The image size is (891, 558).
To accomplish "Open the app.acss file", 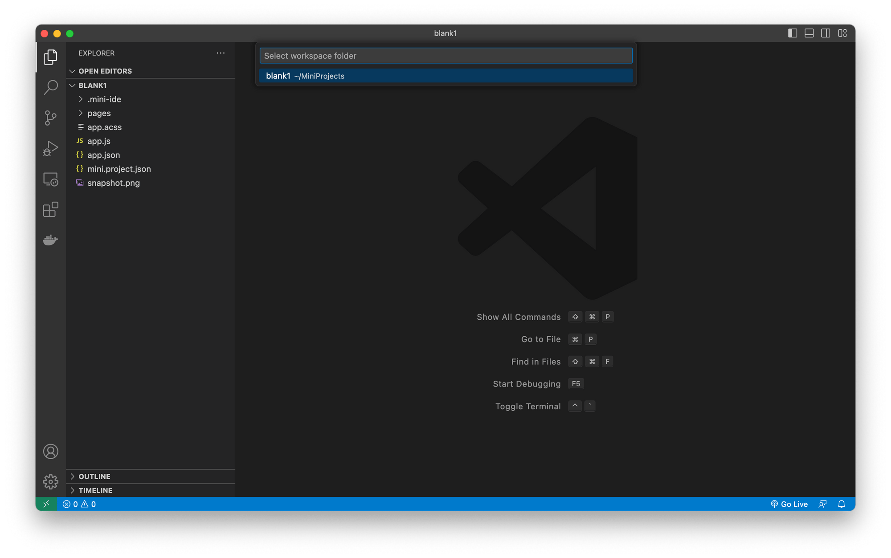I will coord(151,127).
